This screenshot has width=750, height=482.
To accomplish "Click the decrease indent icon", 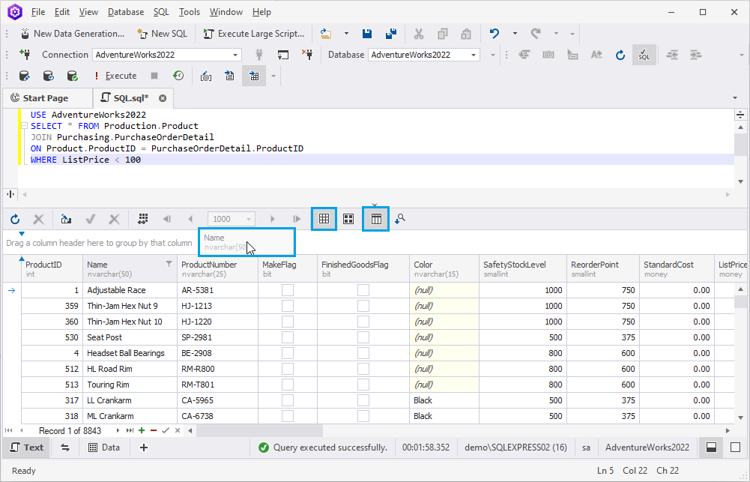I will pyautogui.click(x=672, y=55).
